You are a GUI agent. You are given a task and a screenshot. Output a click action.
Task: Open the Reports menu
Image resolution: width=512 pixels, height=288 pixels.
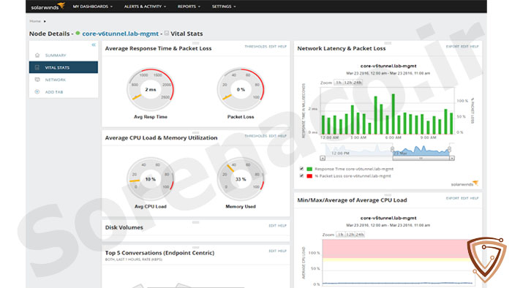pyautogui.click(x=189, y=6)
